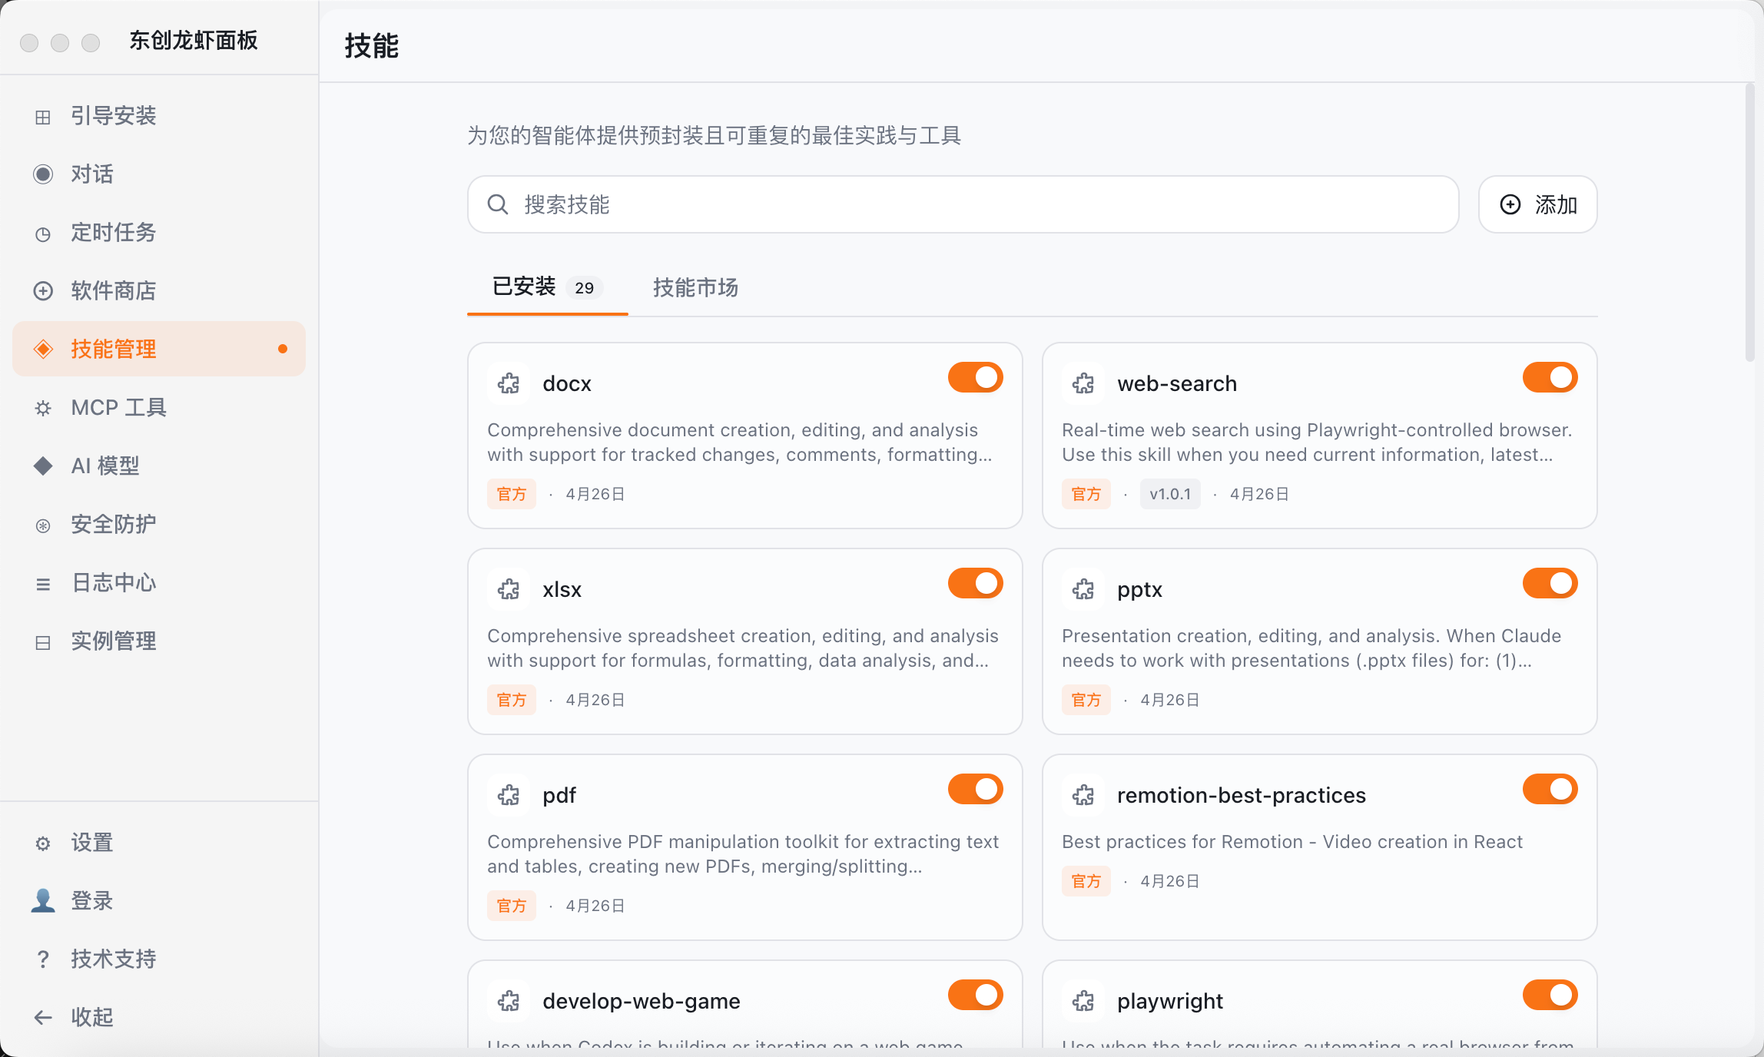Image resolution: width=1764 pixels, height=1057 pixels.
Task: Disable the web-search skill toggle
Action: tap(1550, 377)
